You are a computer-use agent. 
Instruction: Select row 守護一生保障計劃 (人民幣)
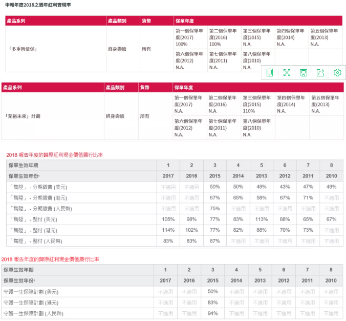point(172,313)
